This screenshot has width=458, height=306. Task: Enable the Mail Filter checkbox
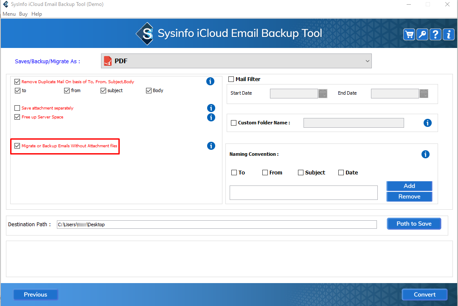point(231,79)
